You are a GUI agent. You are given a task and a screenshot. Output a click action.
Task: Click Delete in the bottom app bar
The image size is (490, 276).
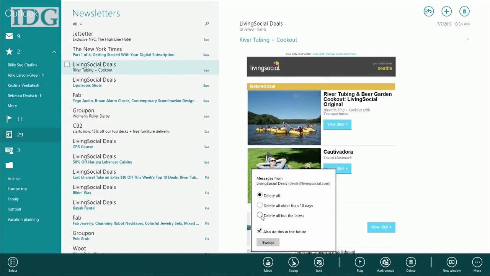coord(411,264)
